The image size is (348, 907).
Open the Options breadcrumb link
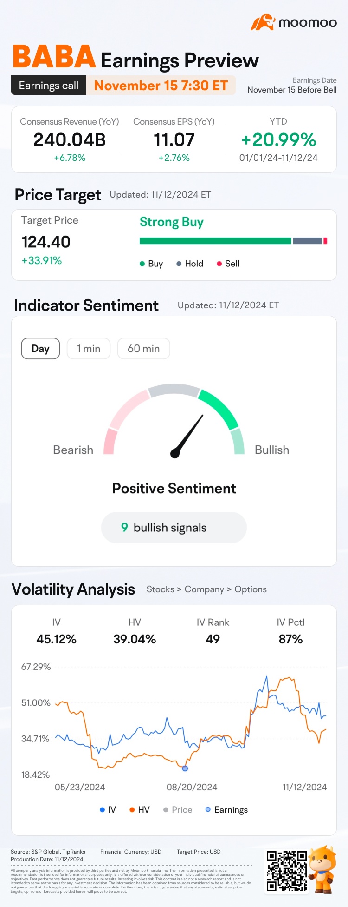tap(251, 589)
